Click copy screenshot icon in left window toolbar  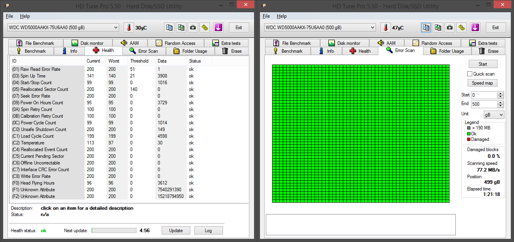pyautogui.click(x=181, y=28)
